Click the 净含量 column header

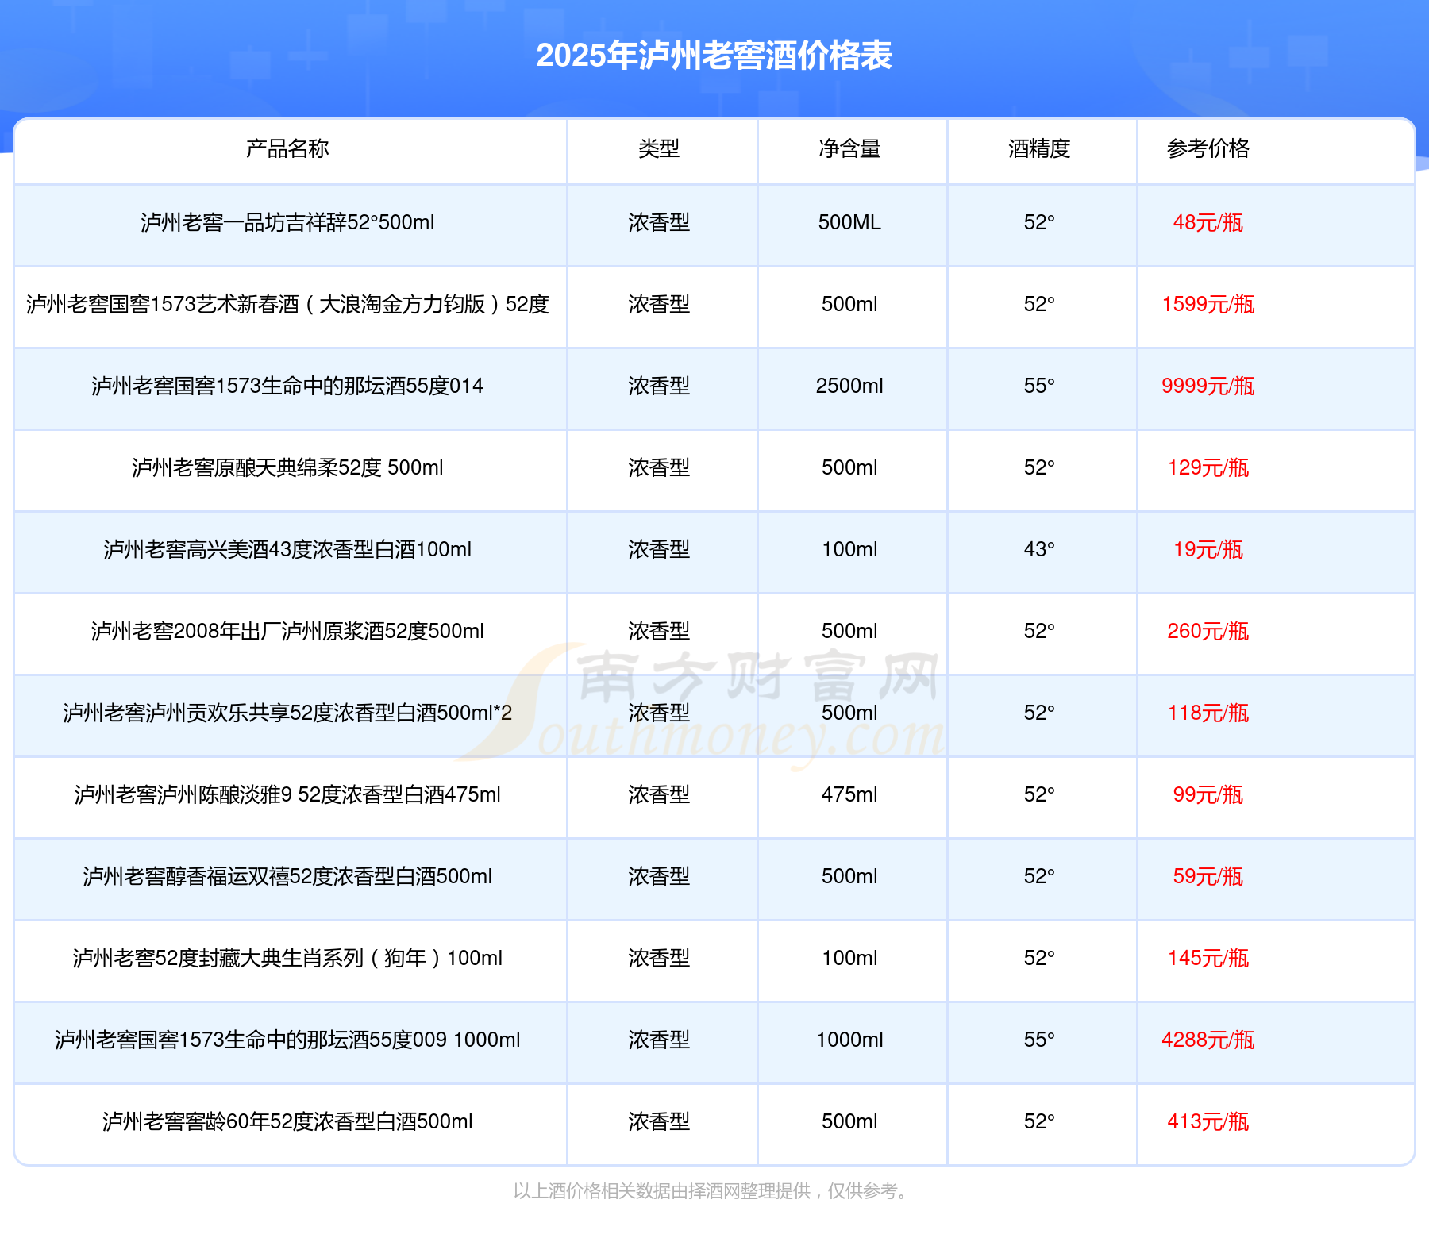pyautogui.click(x=849, y=148)
